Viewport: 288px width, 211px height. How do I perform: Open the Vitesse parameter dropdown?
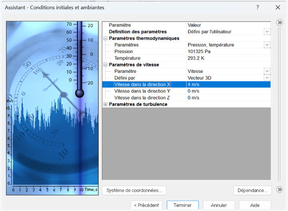coord(267,71)
